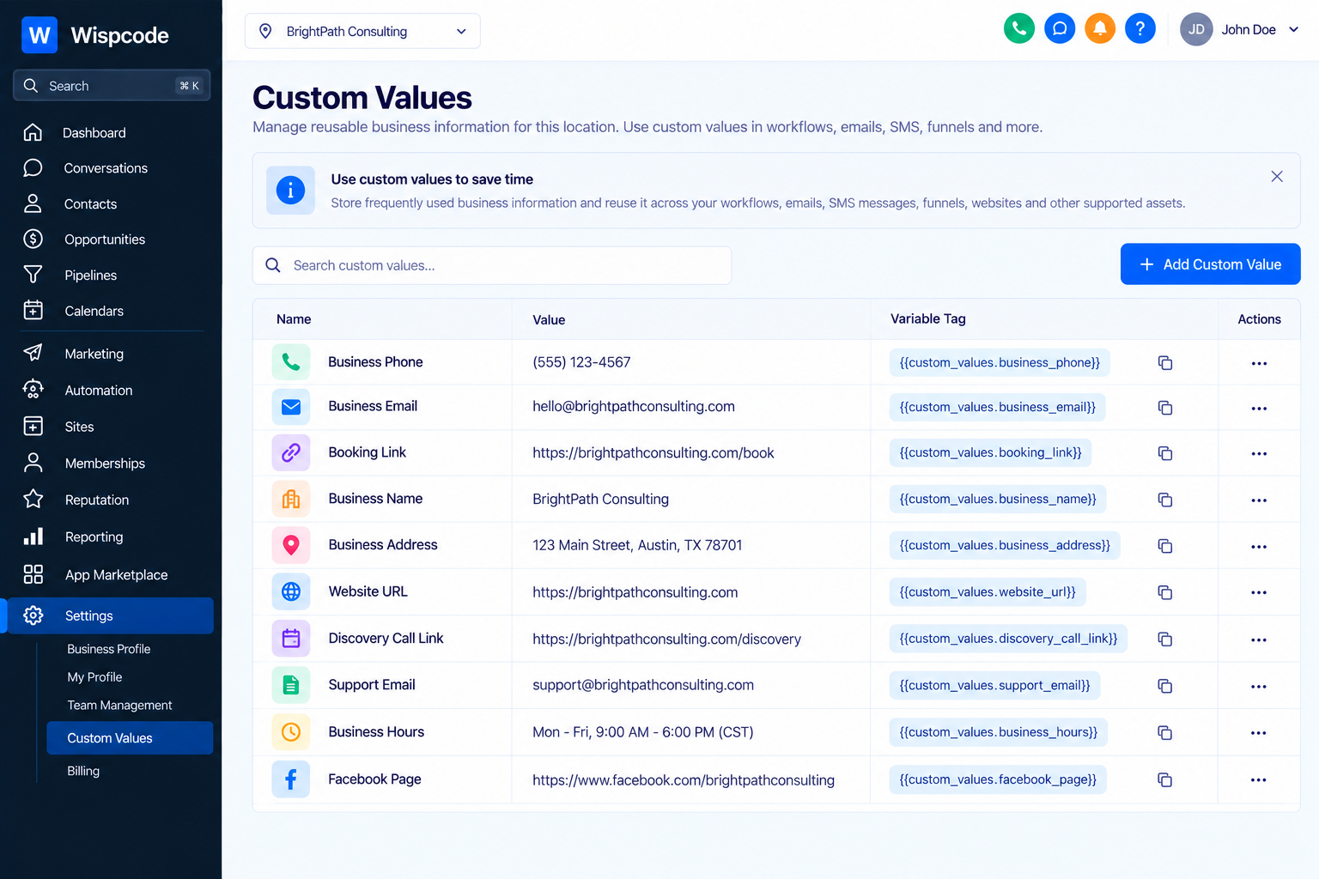Copy the business_hours variable tag
This screenshot has width=1319, height=879.
click(1165, 733)
